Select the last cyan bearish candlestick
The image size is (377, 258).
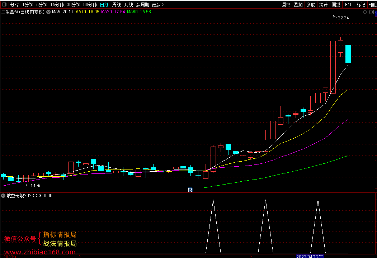tap(348, 54)
